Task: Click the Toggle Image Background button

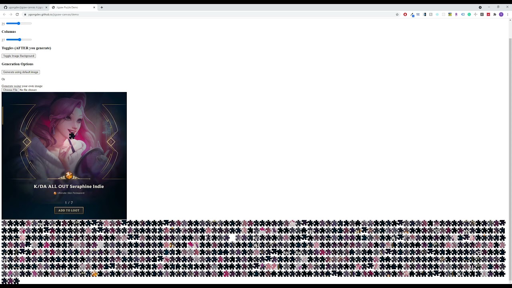Action: coord(19,56)
